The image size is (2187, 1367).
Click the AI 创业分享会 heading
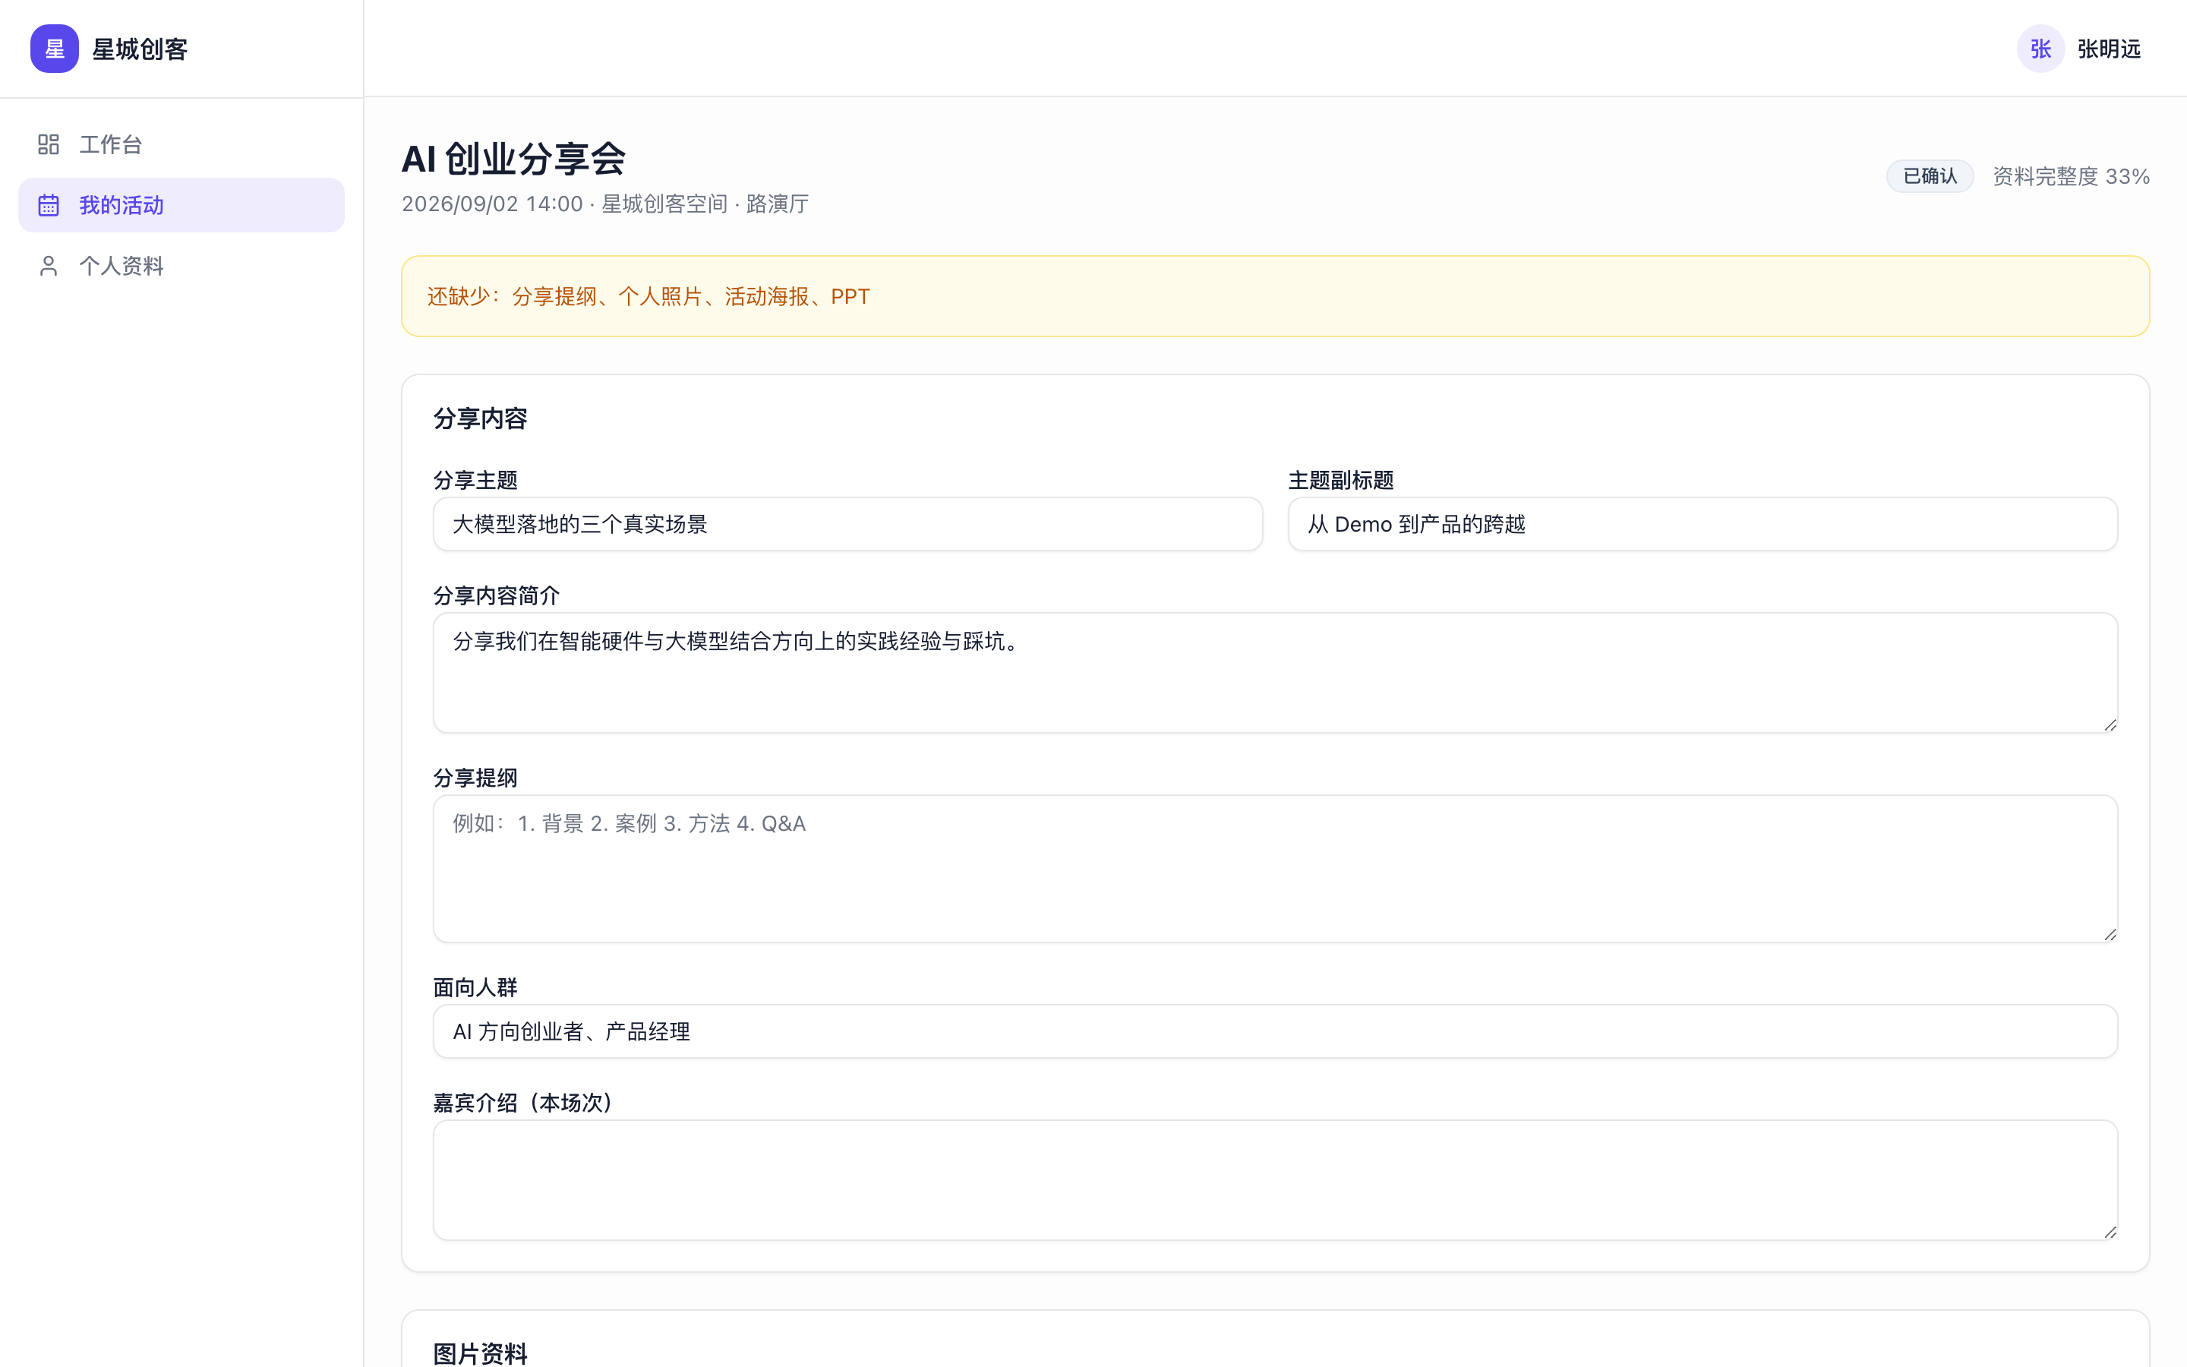(x=513, y=159)
